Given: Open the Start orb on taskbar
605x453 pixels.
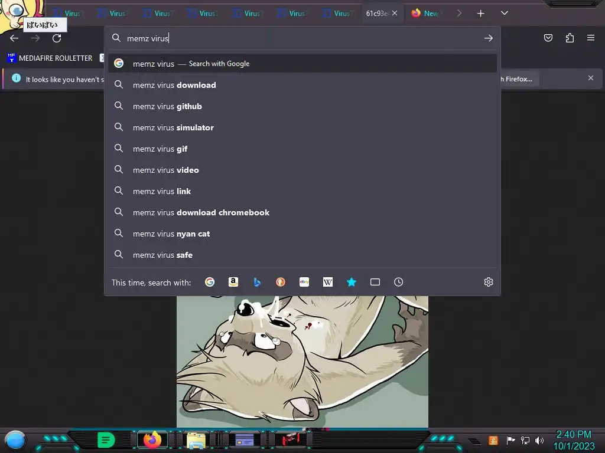Looking at the screenshot, I should click(x=15, y=441).
